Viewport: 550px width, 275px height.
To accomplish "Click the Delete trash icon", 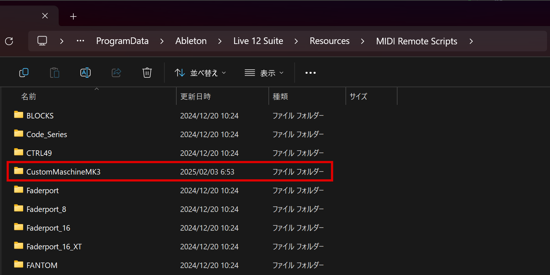I will point(147,73).
